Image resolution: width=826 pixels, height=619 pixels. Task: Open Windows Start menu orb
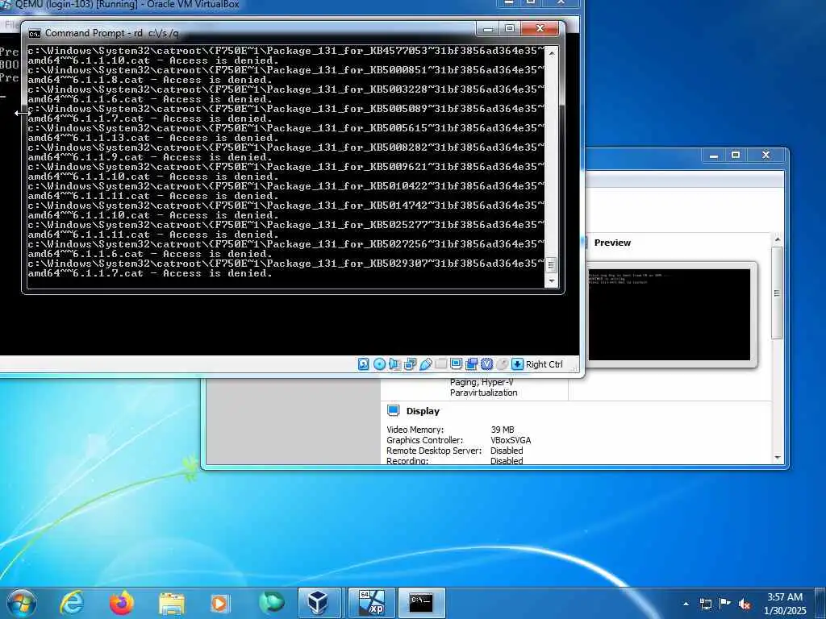(22, 603)
